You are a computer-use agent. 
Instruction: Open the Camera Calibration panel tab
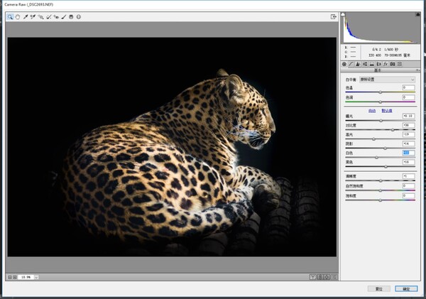tap(393, 64)
